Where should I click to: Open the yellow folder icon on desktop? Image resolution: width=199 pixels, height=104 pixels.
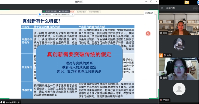[187, 2]
